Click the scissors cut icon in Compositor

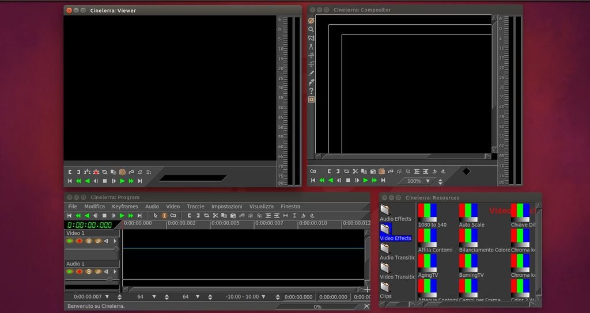point(355,171)
